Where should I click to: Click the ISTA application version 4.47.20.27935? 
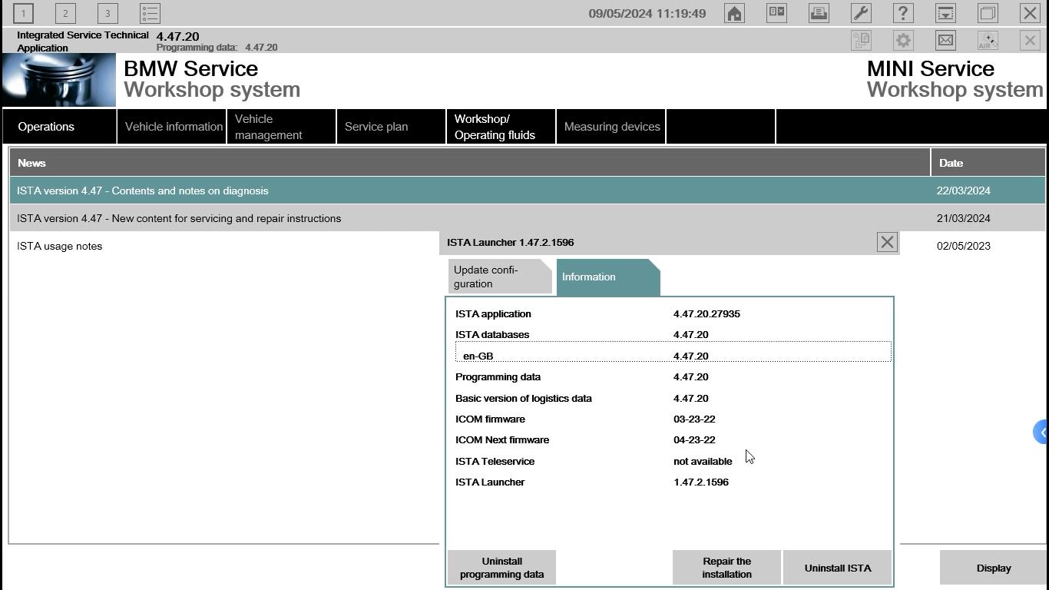[x=707, y=313]
